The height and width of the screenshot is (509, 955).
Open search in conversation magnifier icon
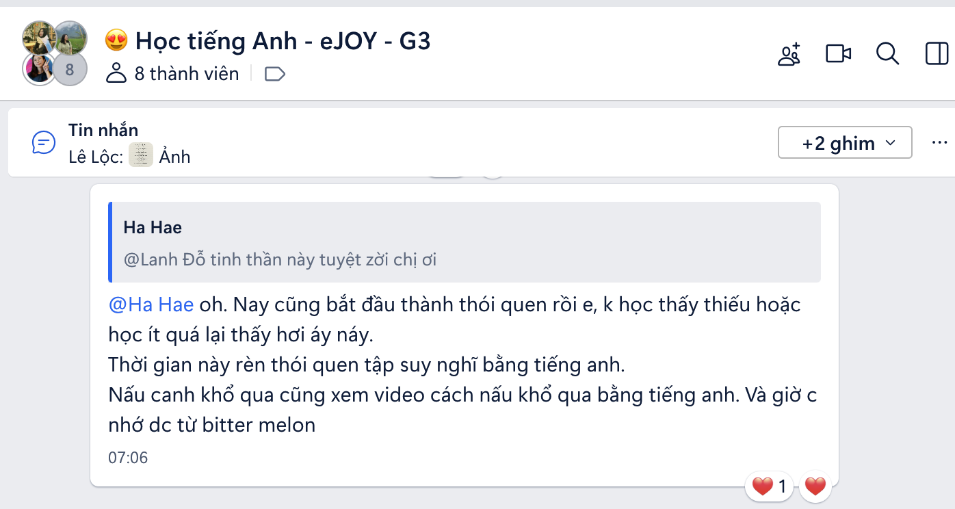887,53
